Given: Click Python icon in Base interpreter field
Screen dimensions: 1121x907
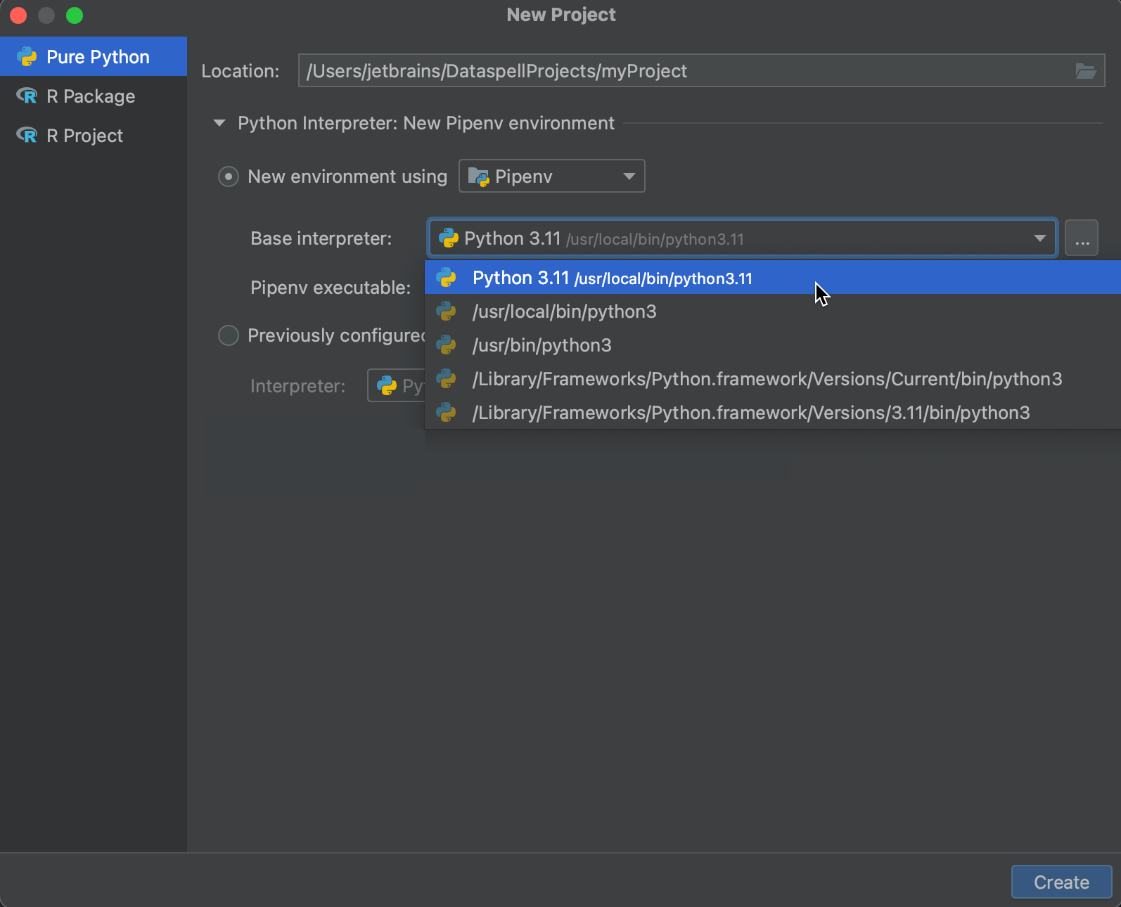Looking at the screenshot, I should coord(449,238).
